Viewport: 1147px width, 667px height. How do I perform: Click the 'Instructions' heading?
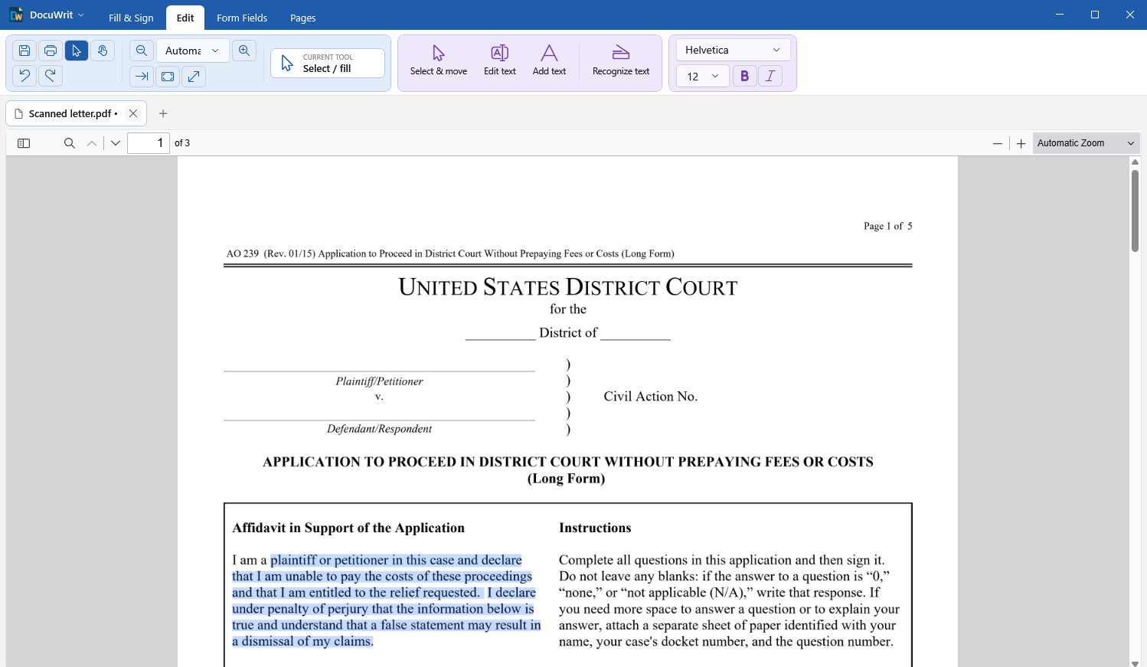[595, 528]
